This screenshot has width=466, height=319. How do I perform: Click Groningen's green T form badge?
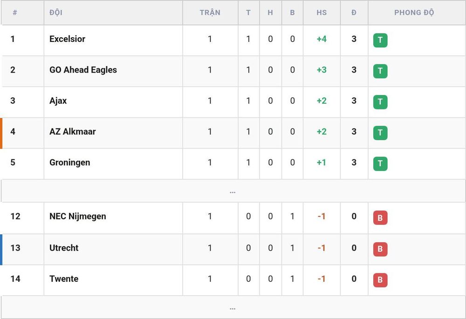click(x=380, y=163)
